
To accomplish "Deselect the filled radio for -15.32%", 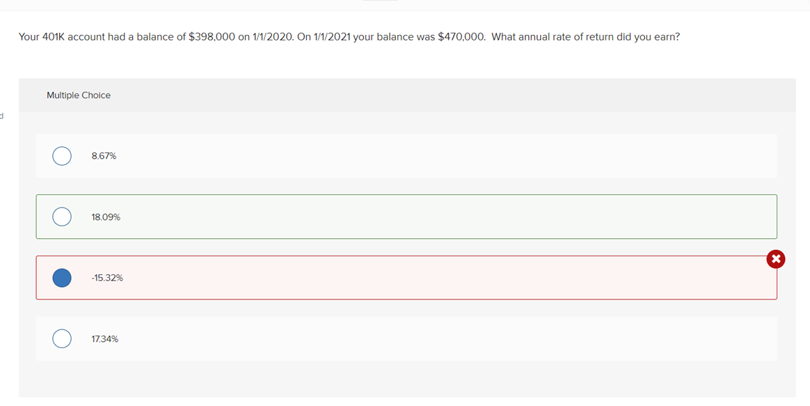I will coord(61,277).
